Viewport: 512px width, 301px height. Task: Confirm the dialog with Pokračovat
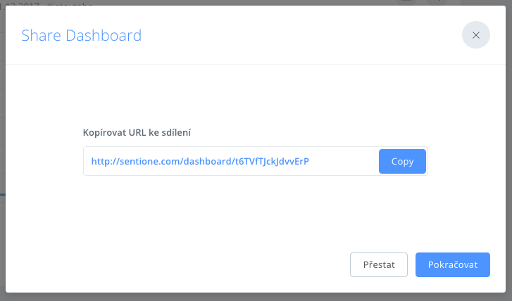pyautogui.click(x=453, y=264)
